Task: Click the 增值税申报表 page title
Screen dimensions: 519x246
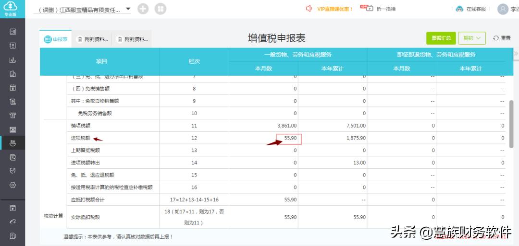Action: [x=276, y=38]
